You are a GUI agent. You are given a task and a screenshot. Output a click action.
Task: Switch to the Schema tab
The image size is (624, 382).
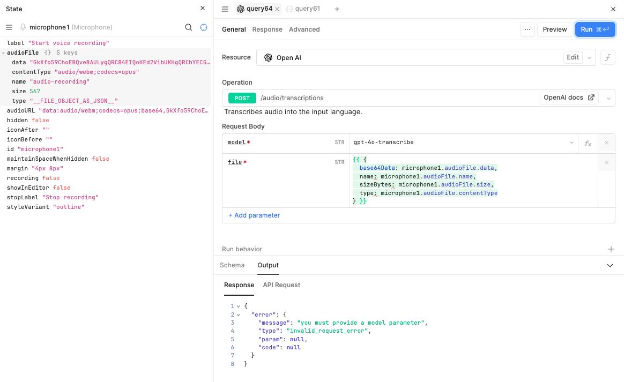pos(232,265)
